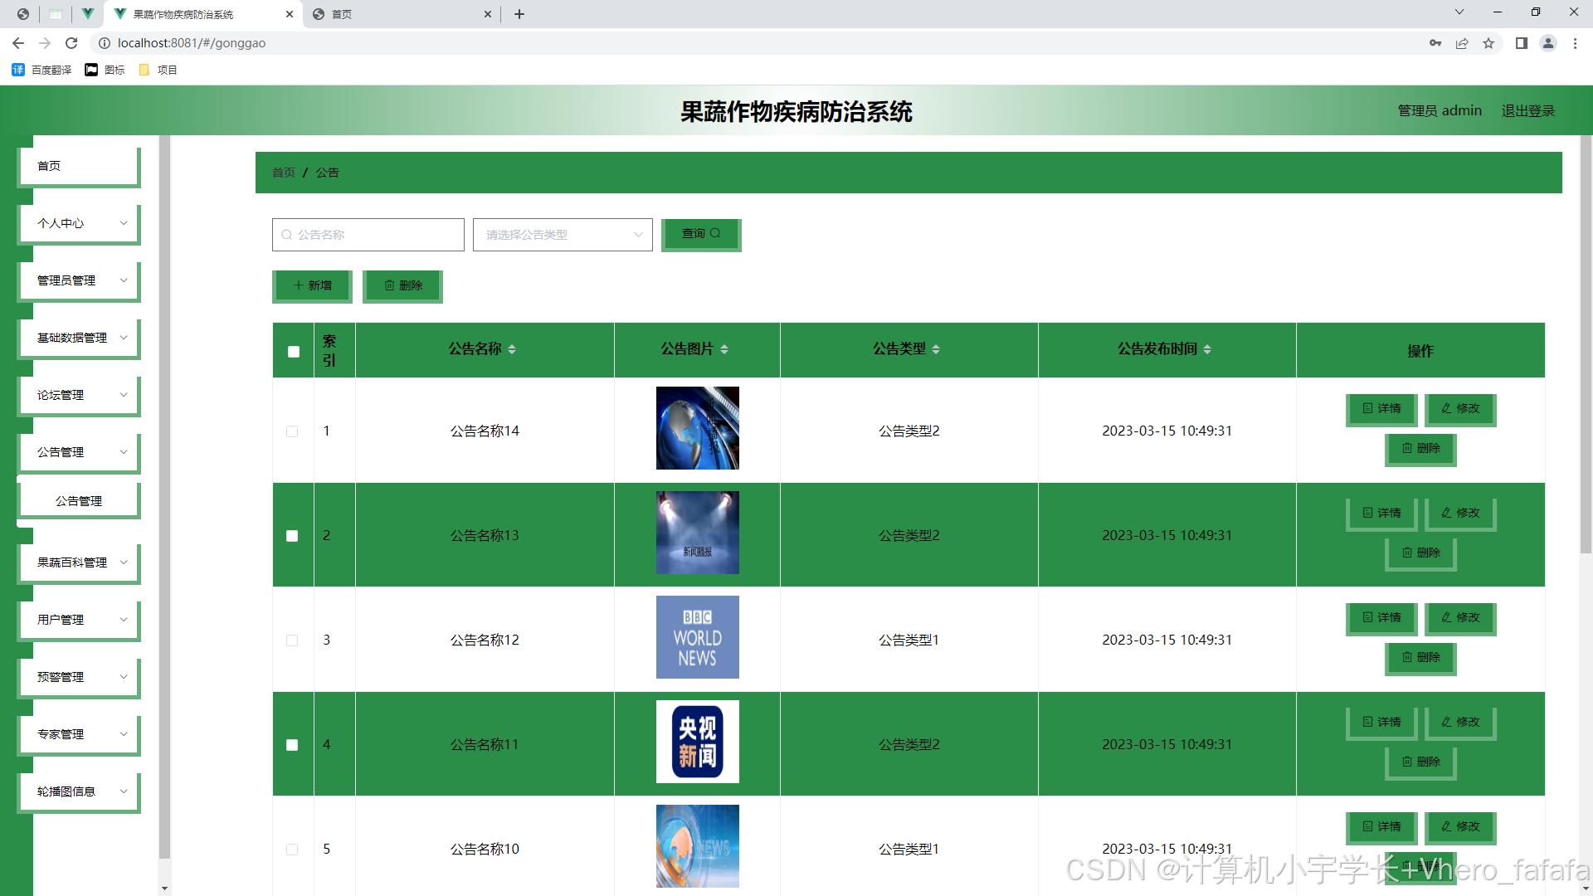Open new browser tab with plus icon
The width and height of the screenshot is (1593, 896).
pyautogui.click(x=519, y=14)
